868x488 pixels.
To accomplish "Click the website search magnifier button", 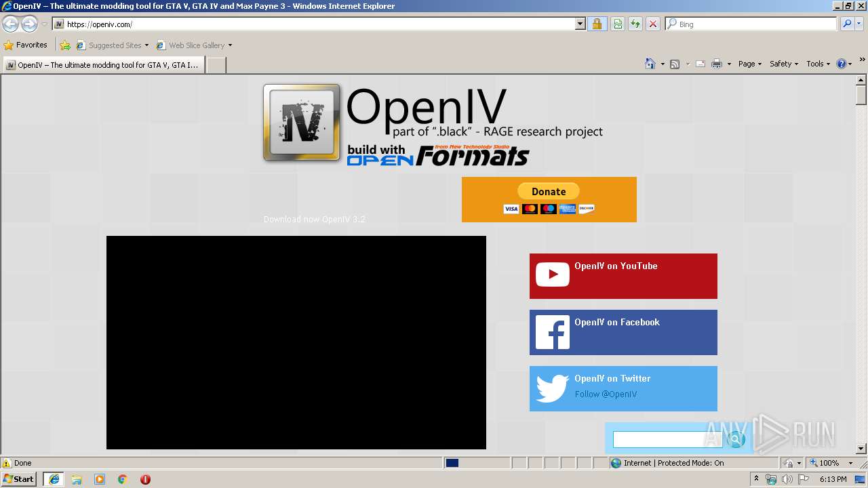I will click(735, 440).
